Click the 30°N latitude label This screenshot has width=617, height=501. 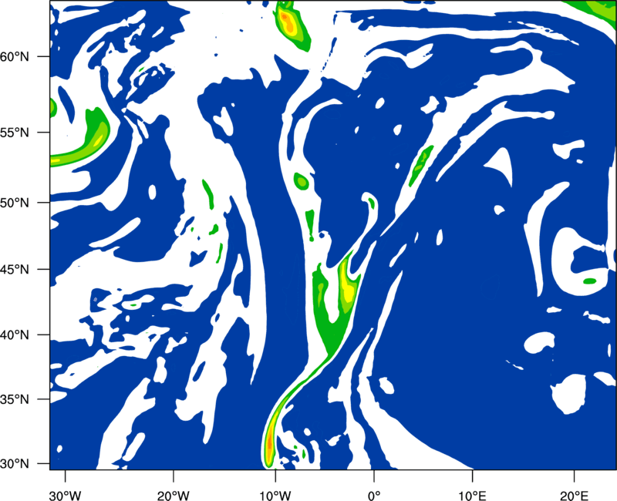point(15,464)
